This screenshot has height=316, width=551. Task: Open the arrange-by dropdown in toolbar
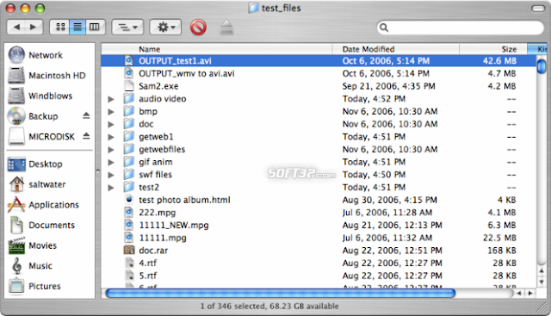(x=127, y=27)
